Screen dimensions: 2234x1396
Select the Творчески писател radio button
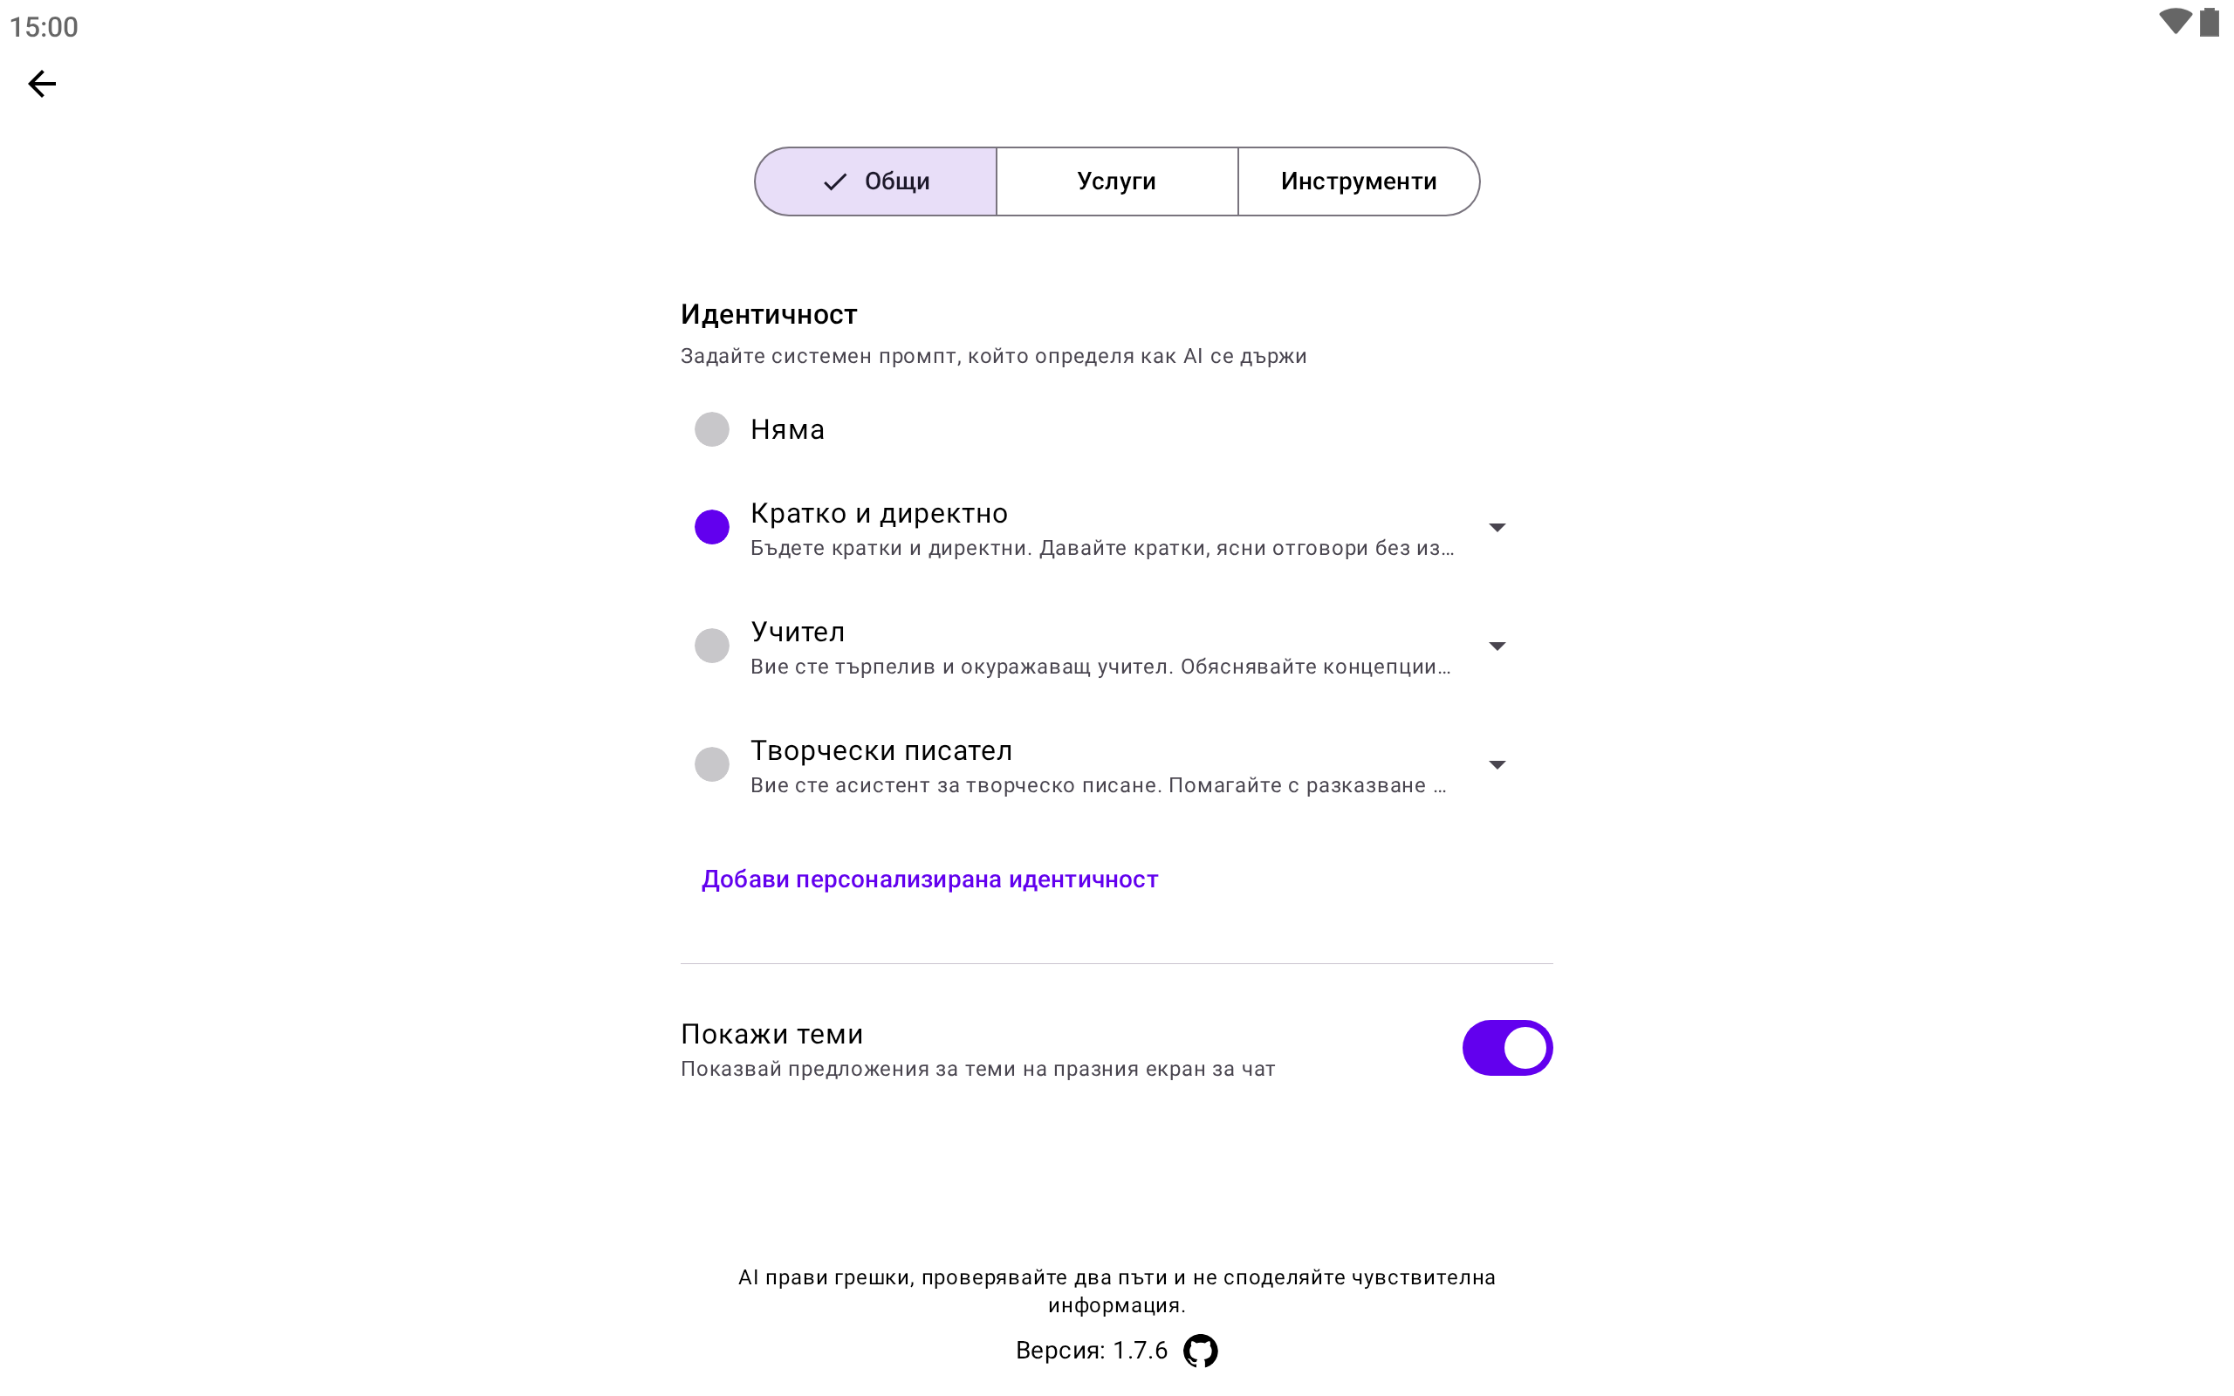point(712,764)
